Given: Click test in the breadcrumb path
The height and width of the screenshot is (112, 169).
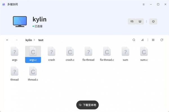Looking at the screenshot, I should pos(41,40).
